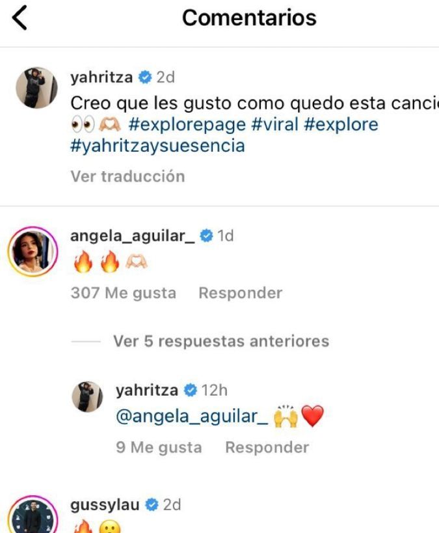439x533 pixels.
Task: View 307 Me gusta on Angela's comment
Action: pyautogui.click(x=124, y=293)
